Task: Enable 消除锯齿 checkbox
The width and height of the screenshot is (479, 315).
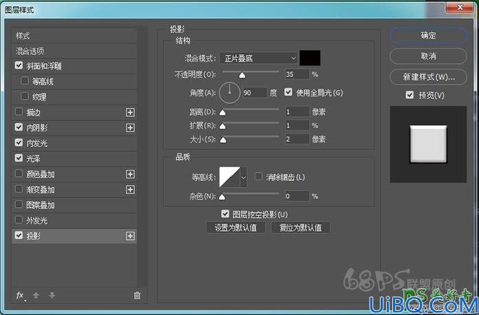Action: [259, 177]
